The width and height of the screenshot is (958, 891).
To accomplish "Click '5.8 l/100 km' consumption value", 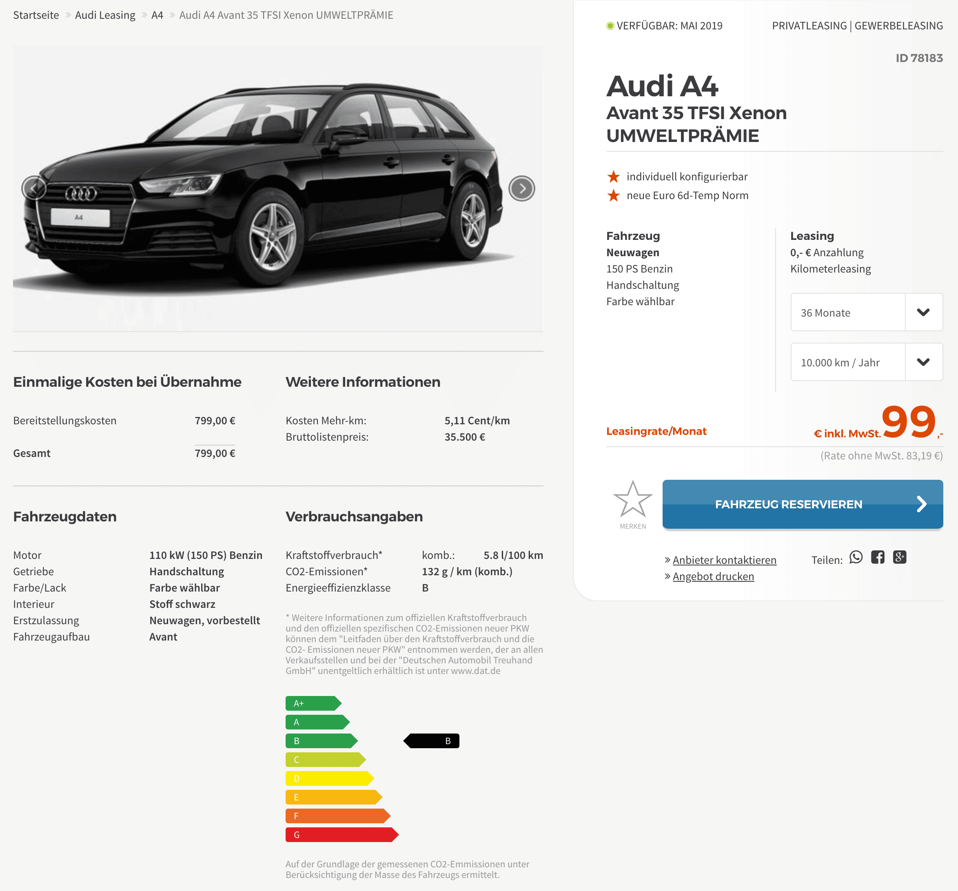I will point(513,555).
